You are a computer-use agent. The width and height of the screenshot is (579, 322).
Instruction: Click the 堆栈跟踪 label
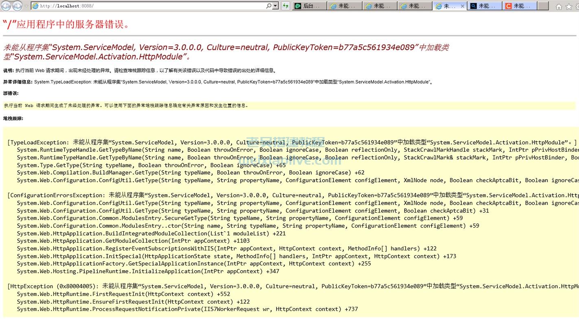[x=13, y=118]
